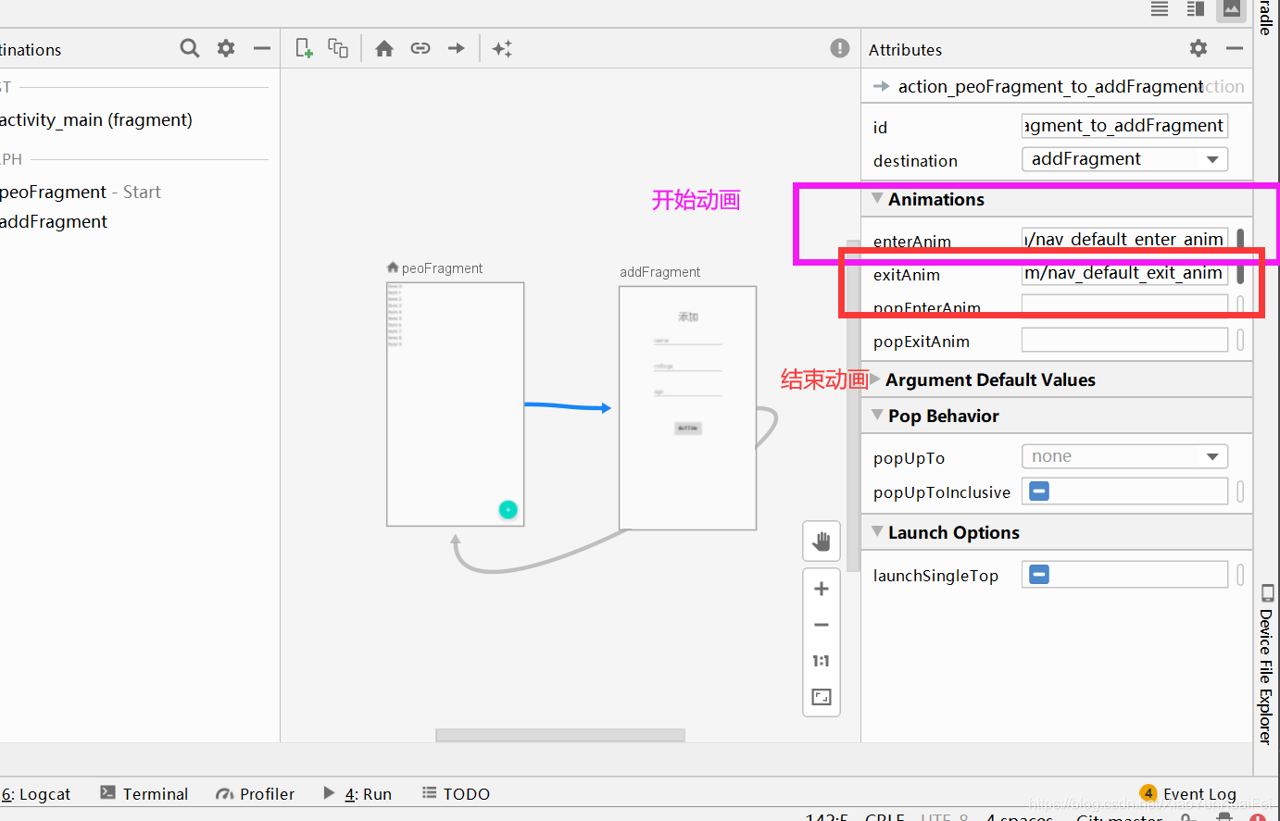Screen dimensions: 1280x821
Task: Hide the Destinations panel with the minus icon
Action: [x=262, y=48]
